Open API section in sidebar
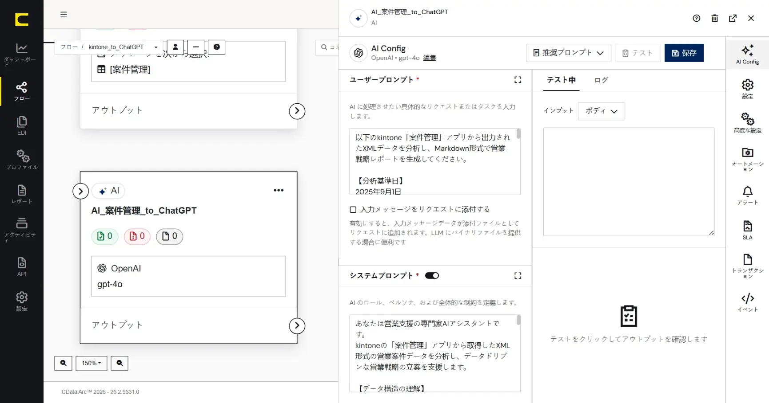Viewport: 769px width, 403px height. tap(21, 267)
